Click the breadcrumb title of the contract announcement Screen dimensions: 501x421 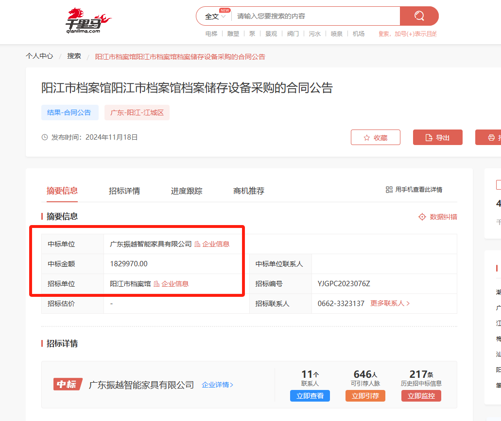click(x=180, y=57)
